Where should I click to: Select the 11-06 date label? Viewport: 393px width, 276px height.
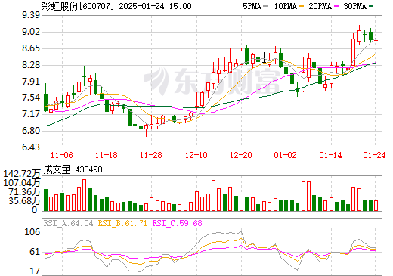point(62,155)
